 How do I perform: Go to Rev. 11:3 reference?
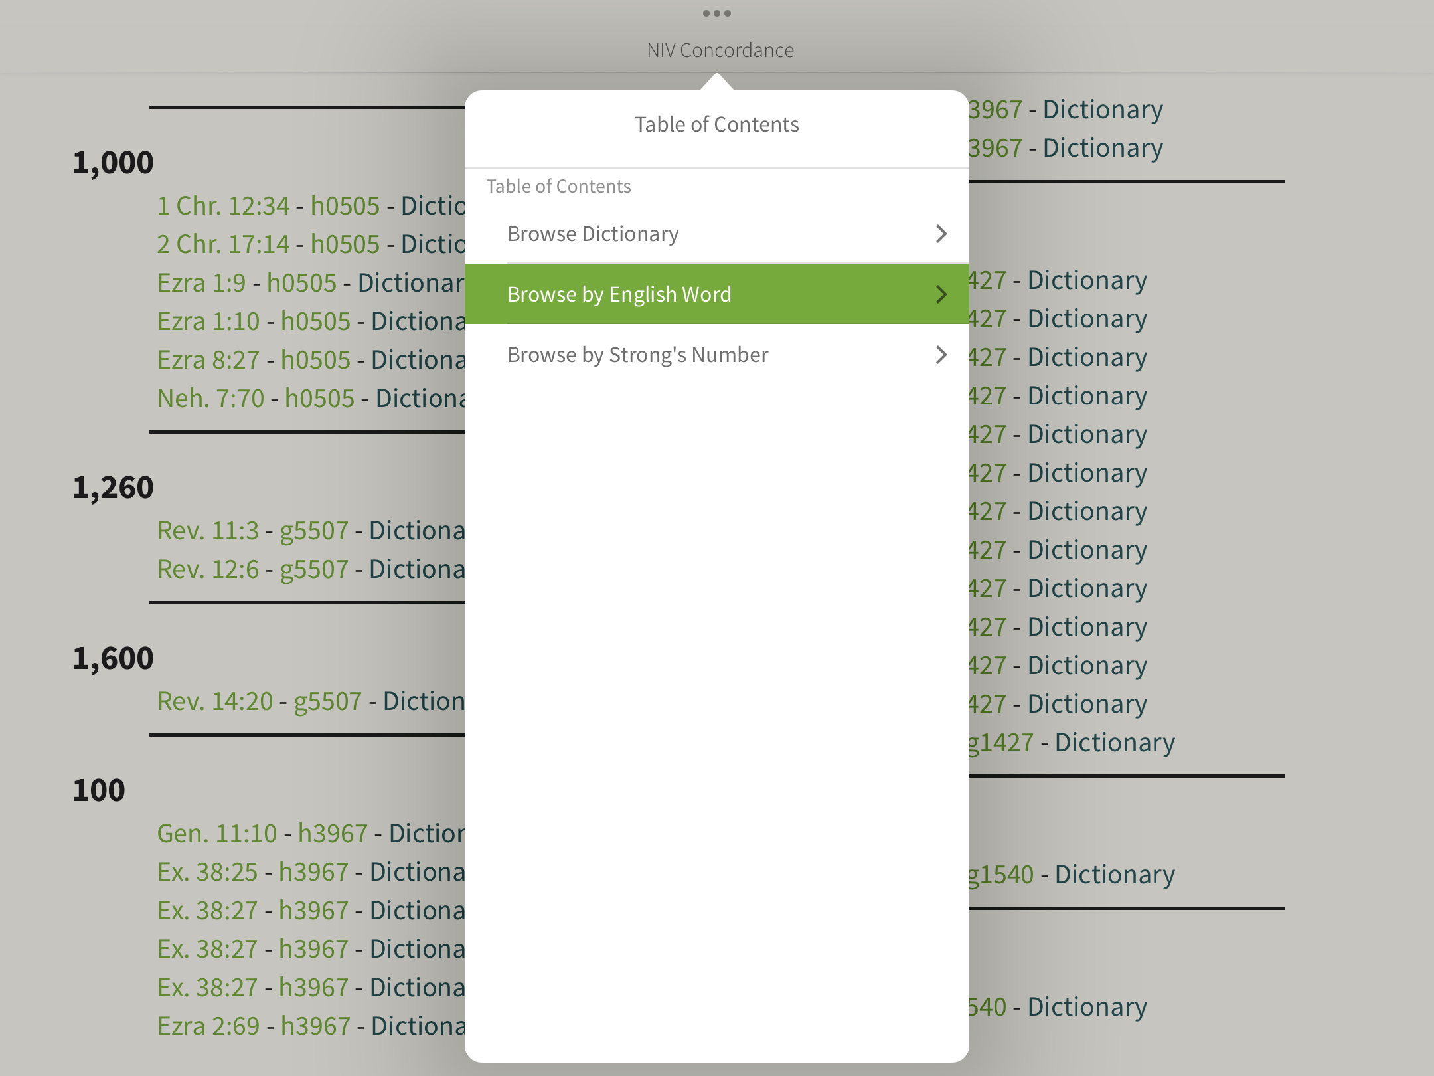point(208,531)
